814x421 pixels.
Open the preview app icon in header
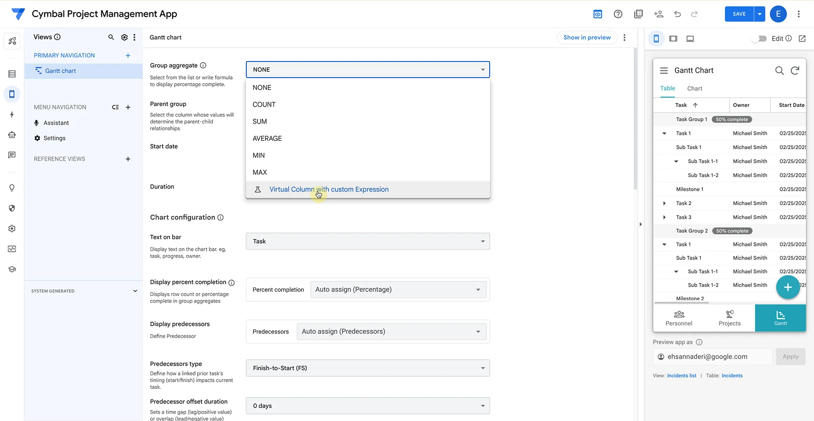point(598,14)
